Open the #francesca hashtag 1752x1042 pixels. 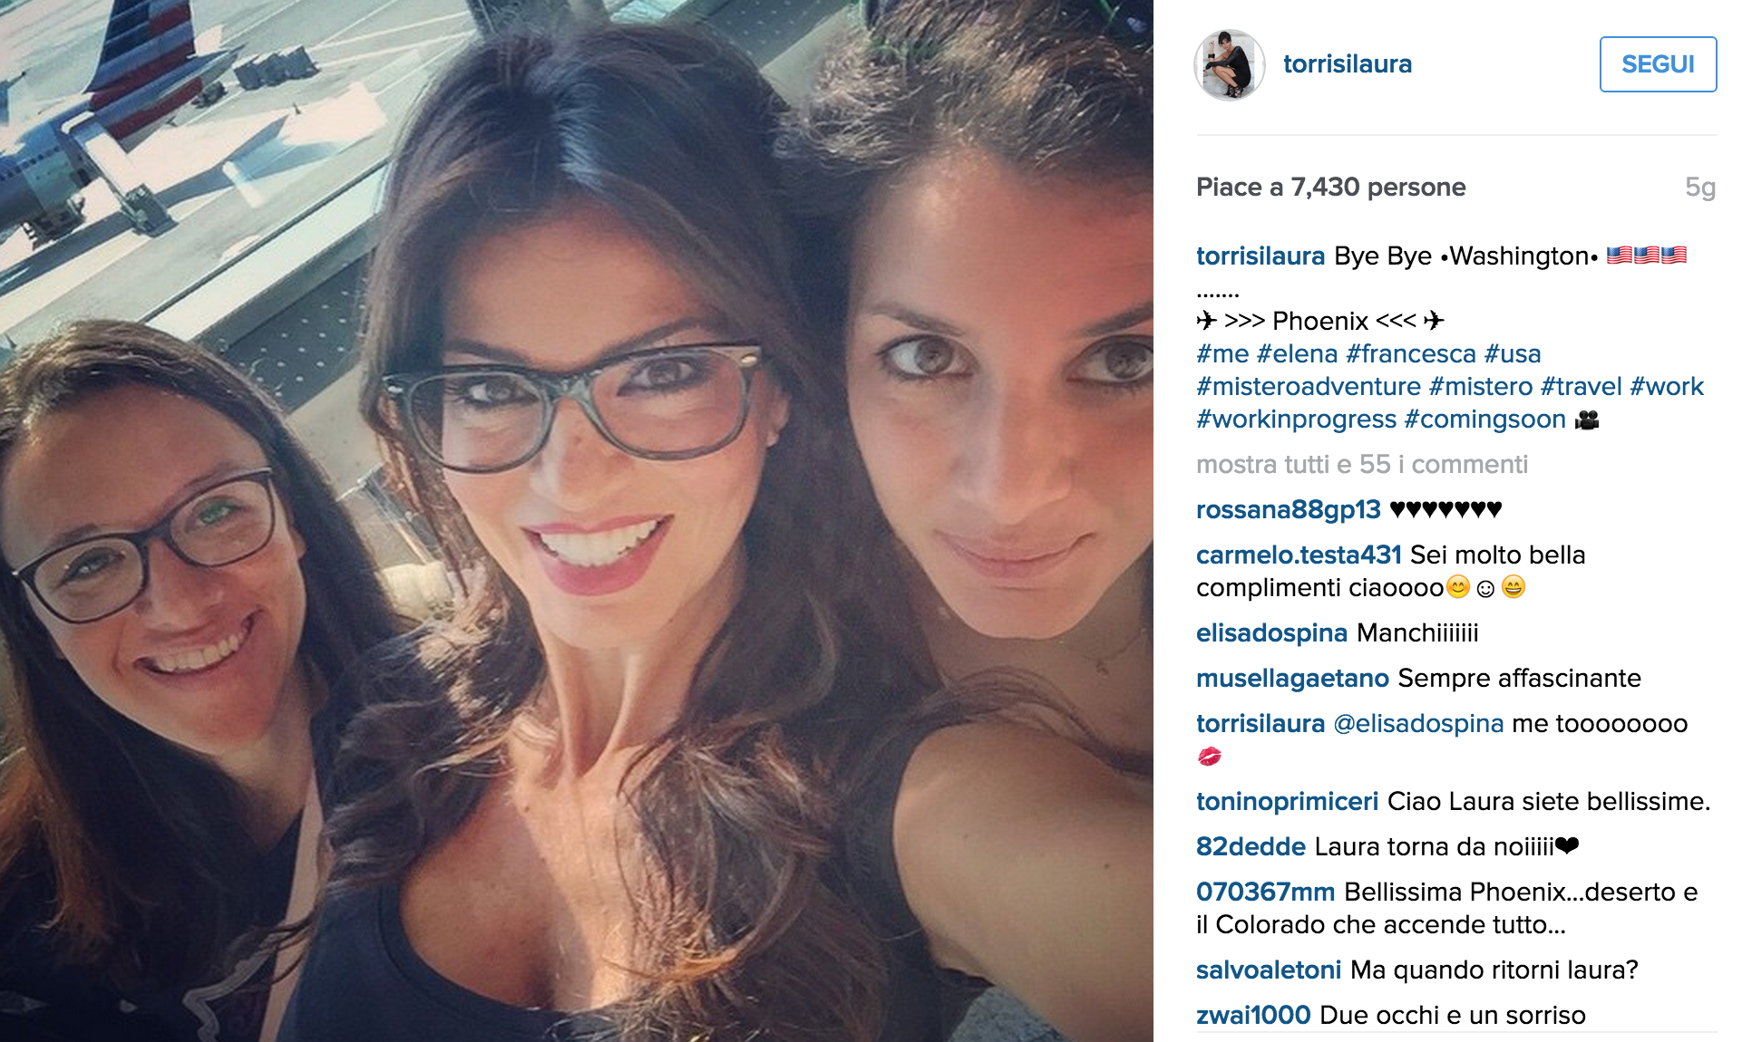1411,354
